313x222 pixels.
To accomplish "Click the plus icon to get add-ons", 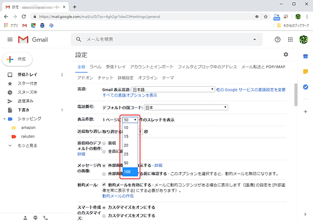I will 305,112.
